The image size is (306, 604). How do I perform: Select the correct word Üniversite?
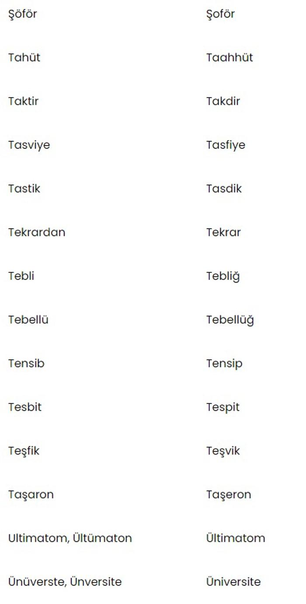233,582
